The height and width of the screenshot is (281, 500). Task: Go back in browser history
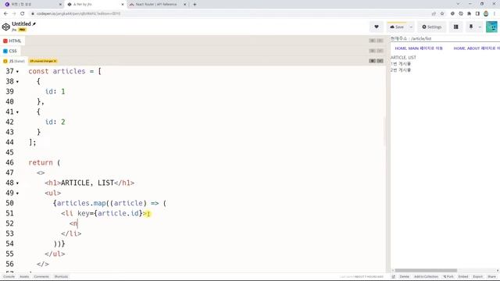pyautogui.click(x=5, y=14)
